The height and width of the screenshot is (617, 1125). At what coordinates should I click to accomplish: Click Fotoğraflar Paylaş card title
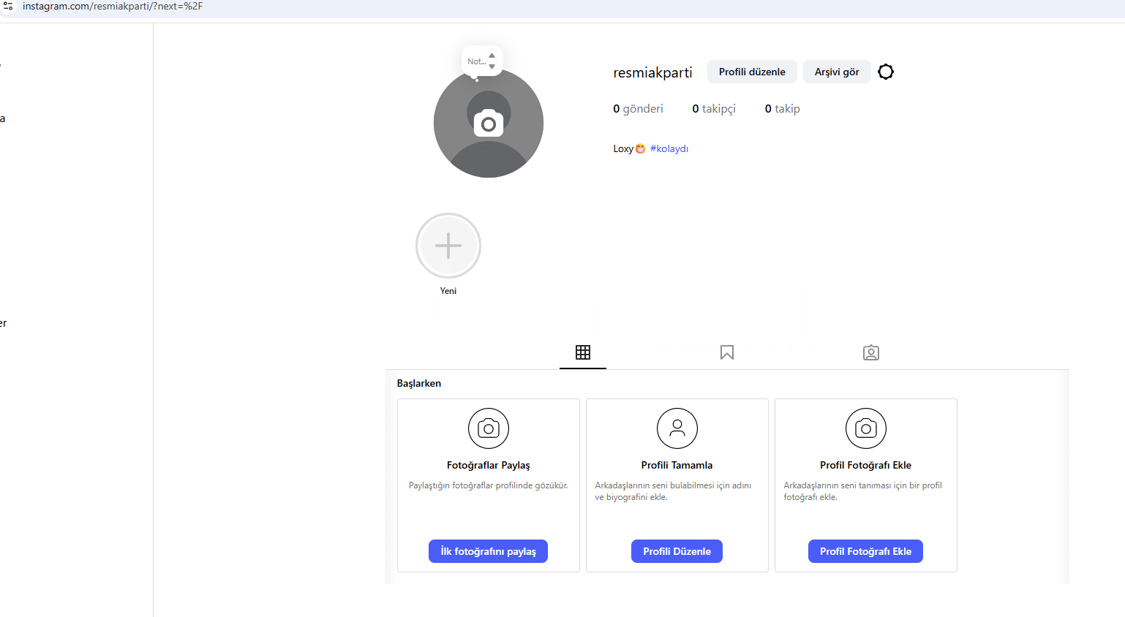click(x=489, y=465)
